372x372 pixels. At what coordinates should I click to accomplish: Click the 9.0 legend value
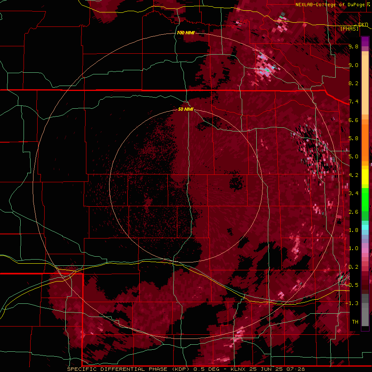pyautogui.click(x=353, y=65)
